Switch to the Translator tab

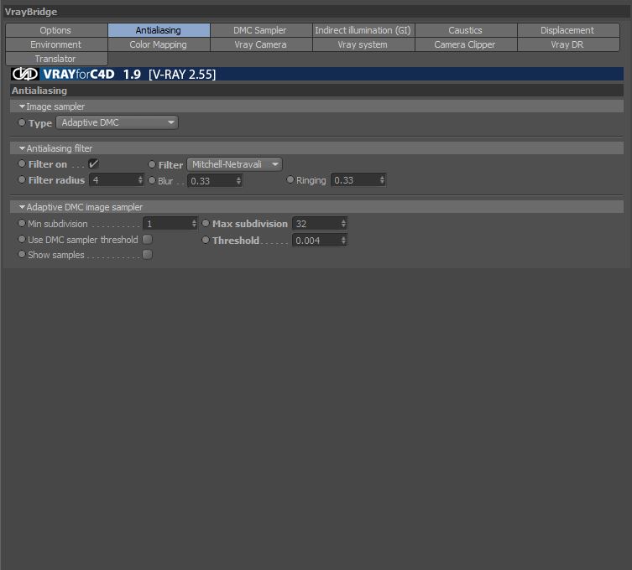56,59
